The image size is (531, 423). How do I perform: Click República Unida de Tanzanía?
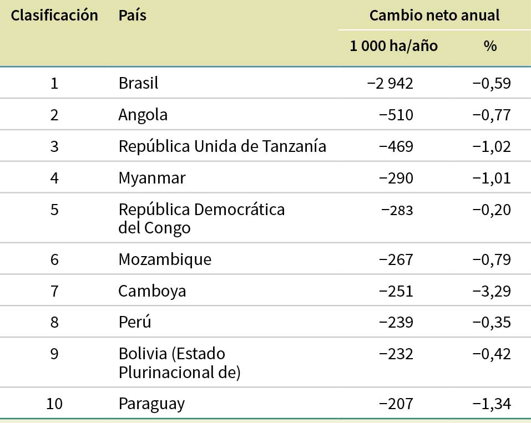point(222,146)
